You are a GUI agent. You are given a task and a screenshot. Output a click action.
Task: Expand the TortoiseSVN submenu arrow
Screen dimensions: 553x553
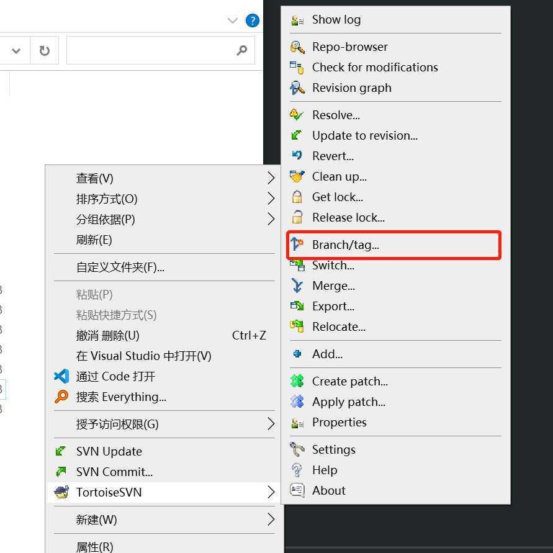[x=271, y=492]
